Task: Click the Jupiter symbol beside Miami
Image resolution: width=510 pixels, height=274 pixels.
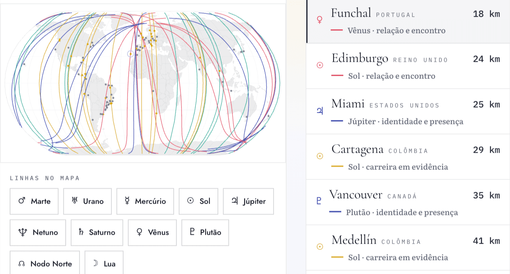Action: pyautogui.click(x=320, y=111)
